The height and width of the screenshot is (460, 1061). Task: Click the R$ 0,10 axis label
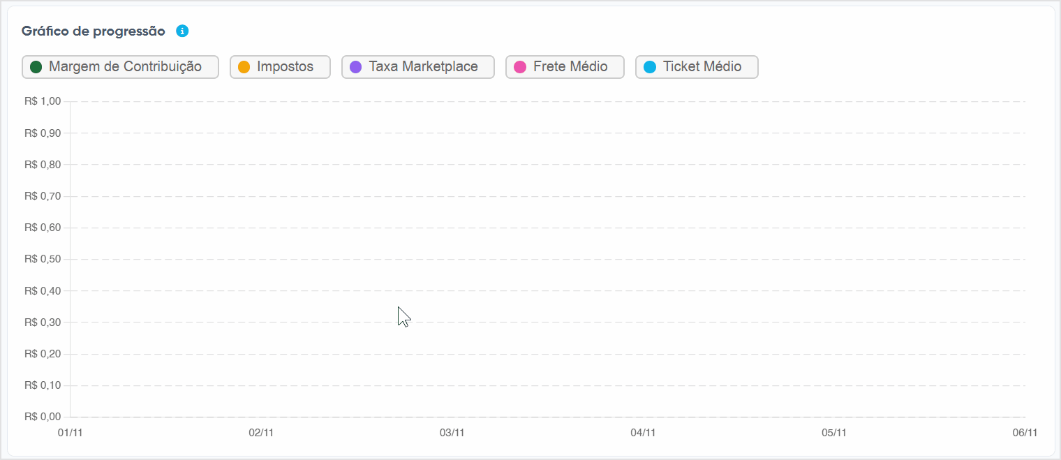click(x=43, y=385)
